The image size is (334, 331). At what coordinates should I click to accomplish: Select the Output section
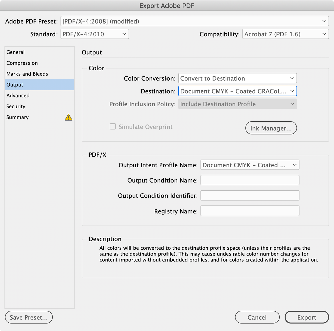pos(39,85)
